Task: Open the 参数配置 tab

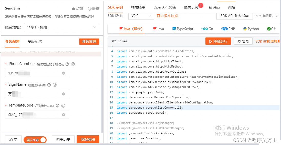Action: [12, 42]
